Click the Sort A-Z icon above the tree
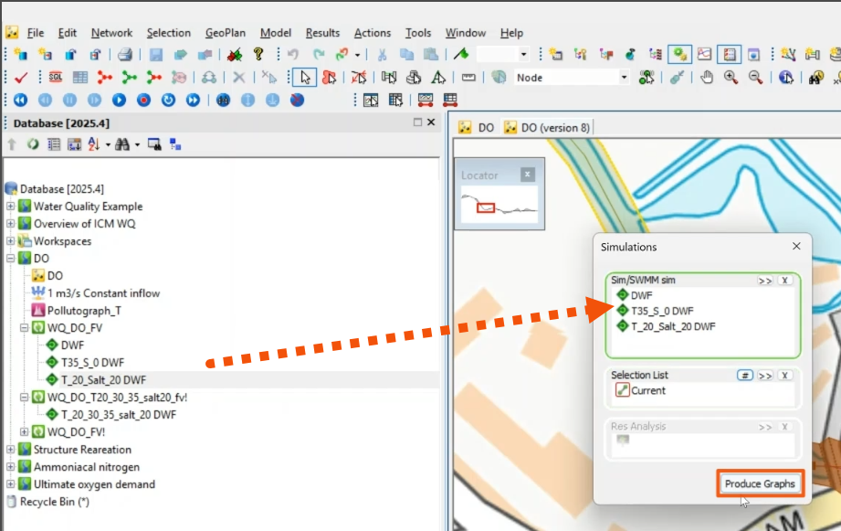This screenshot has width=841, height=531. coord(93,144)
